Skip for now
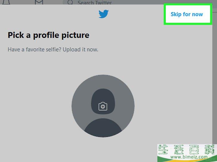 point(187,14)
